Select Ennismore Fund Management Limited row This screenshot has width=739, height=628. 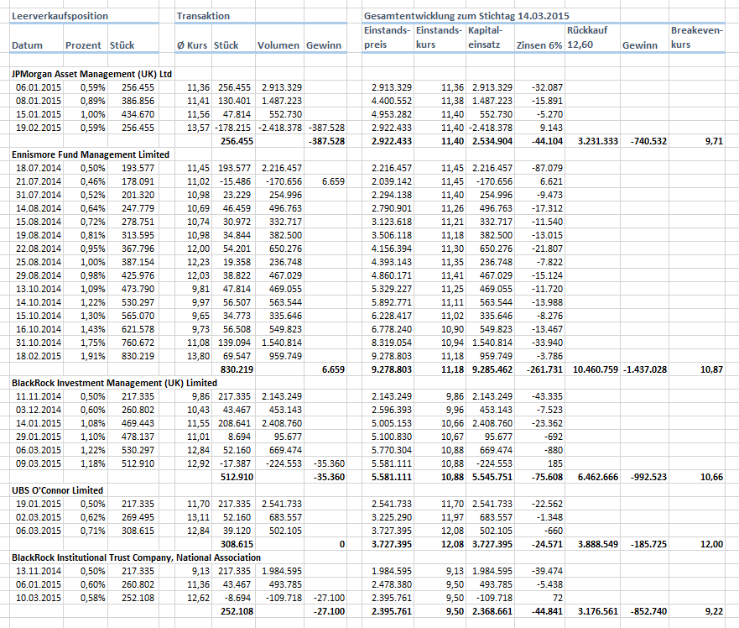tap(91, 154)
